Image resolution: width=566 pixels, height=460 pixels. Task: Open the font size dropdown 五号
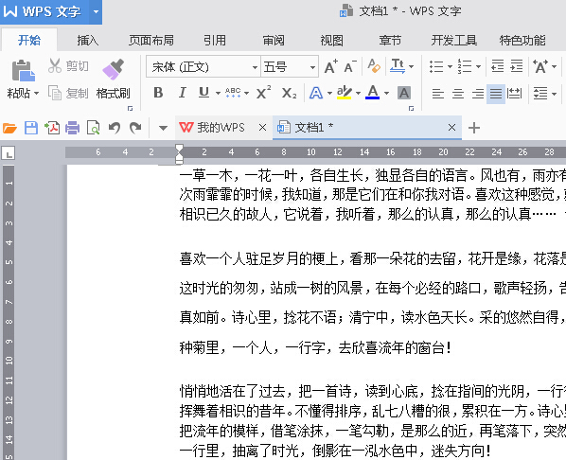coord(290,67)
